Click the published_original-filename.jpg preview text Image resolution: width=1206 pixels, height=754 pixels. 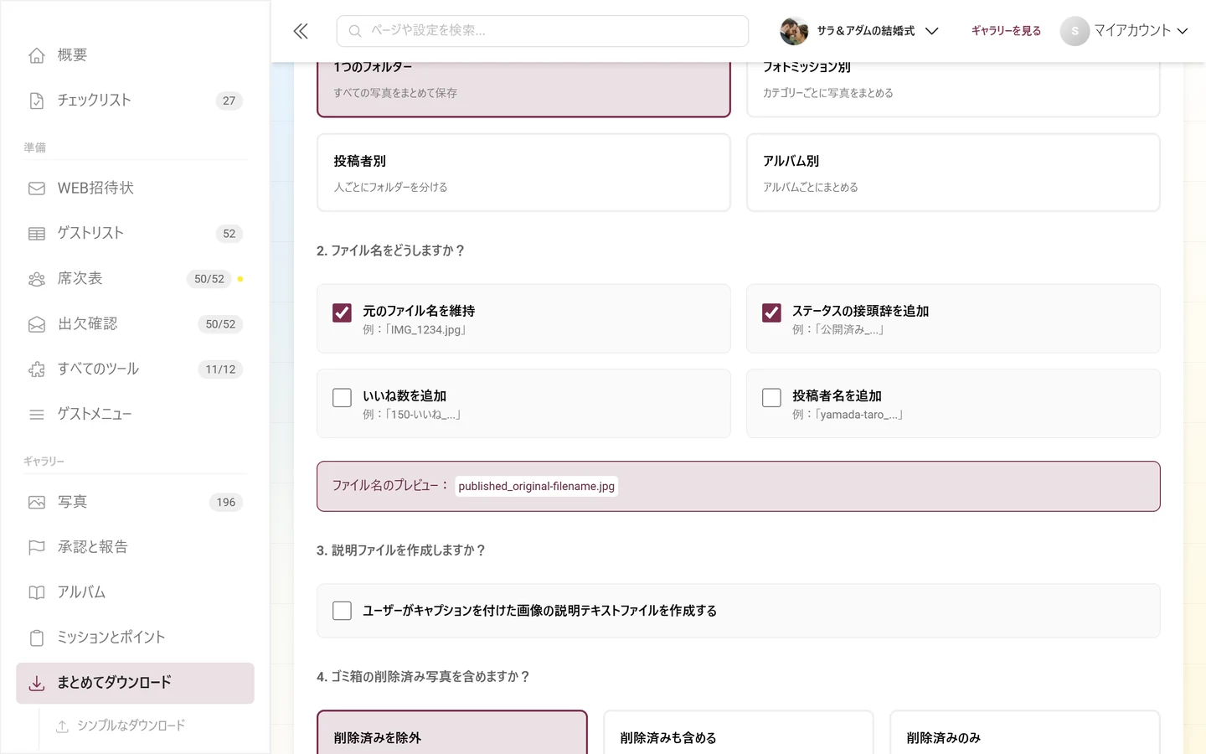[x=536, y=487]
